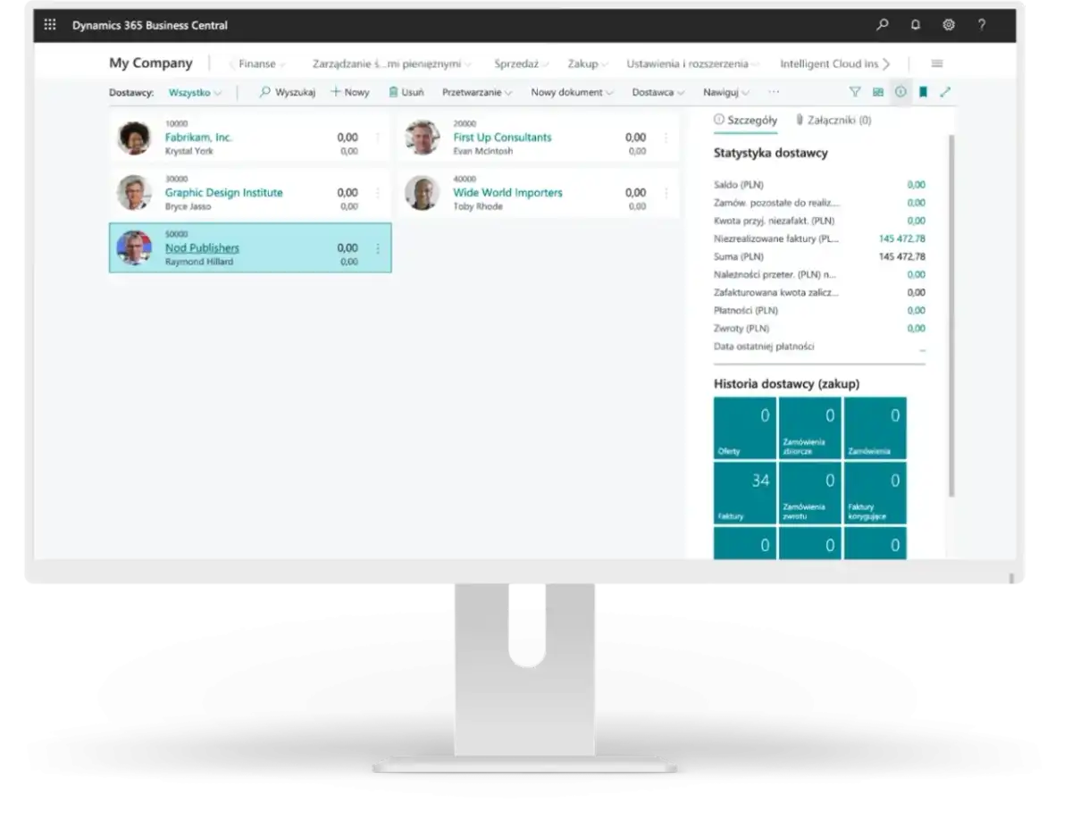Viewport: 1072px width, 820px height.
Task: Click Bryce Jasso's avatar photo
Action: pos(134,193)
